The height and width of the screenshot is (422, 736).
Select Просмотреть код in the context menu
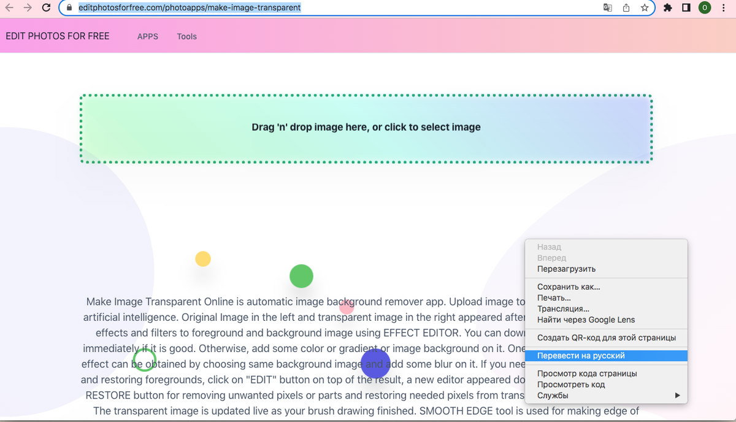pos(606,384)
